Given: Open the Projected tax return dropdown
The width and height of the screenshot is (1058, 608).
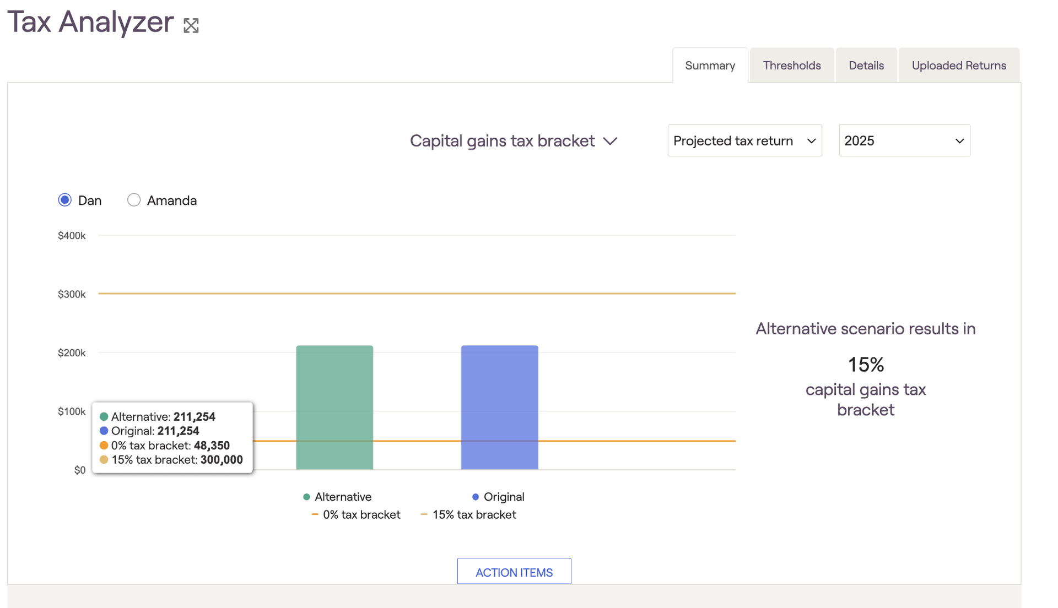Looking at the screenshot, I should (744, 140).
